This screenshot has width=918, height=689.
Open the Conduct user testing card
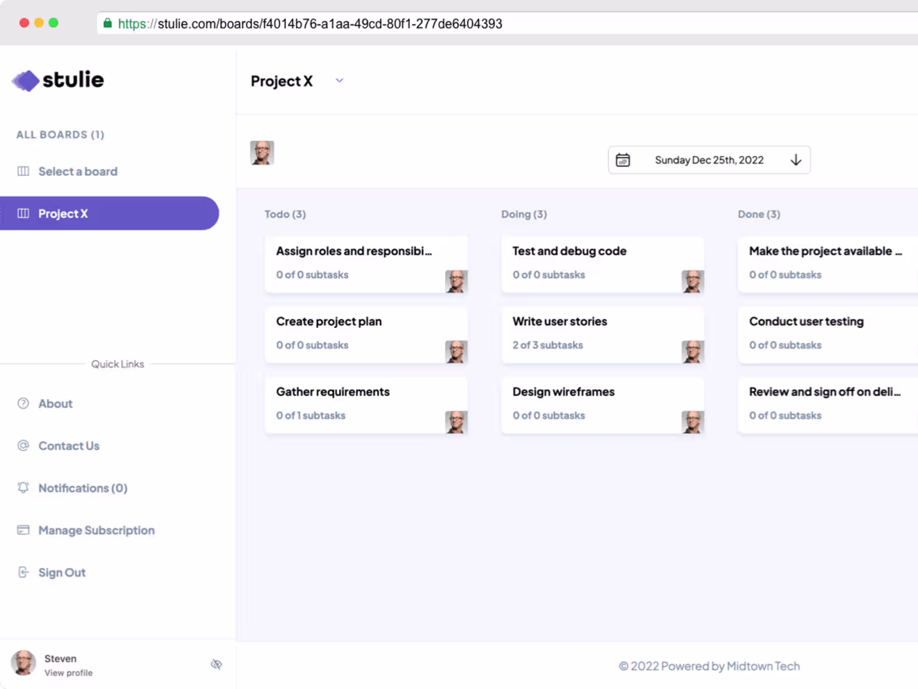820,333
